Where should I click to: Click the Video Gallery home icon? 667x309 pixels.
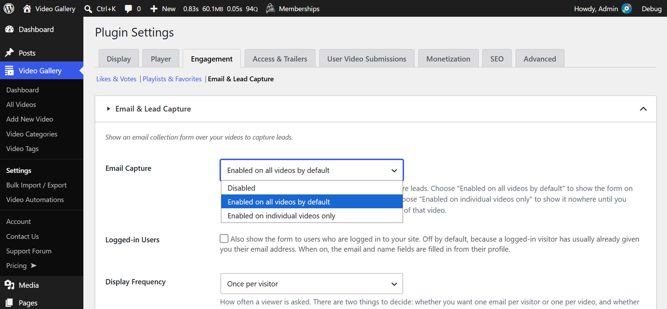coord(27,8)
